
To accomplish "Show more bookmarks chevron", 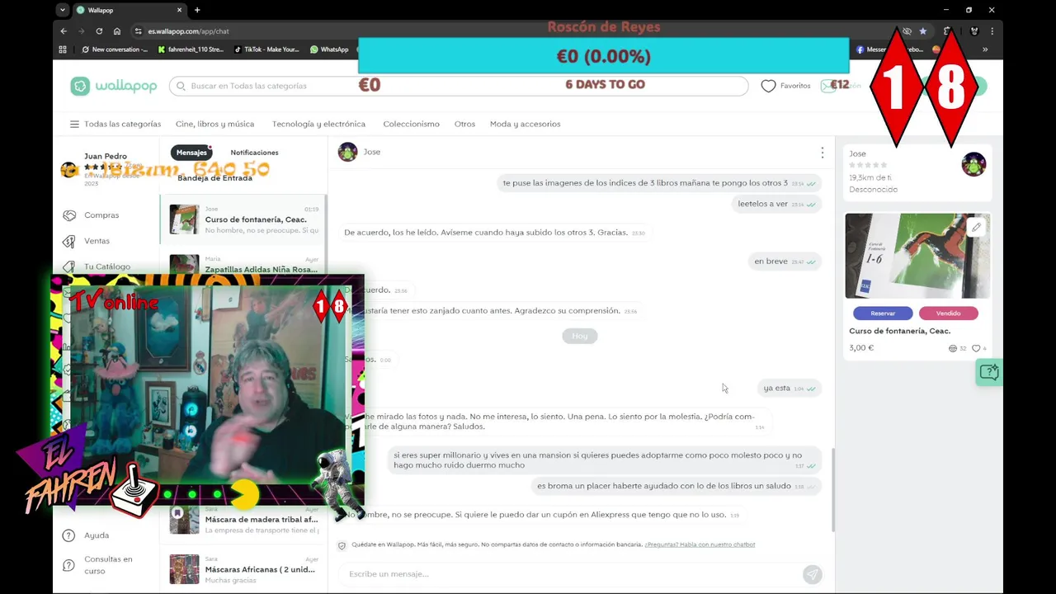I will click(x=985, y=49).
